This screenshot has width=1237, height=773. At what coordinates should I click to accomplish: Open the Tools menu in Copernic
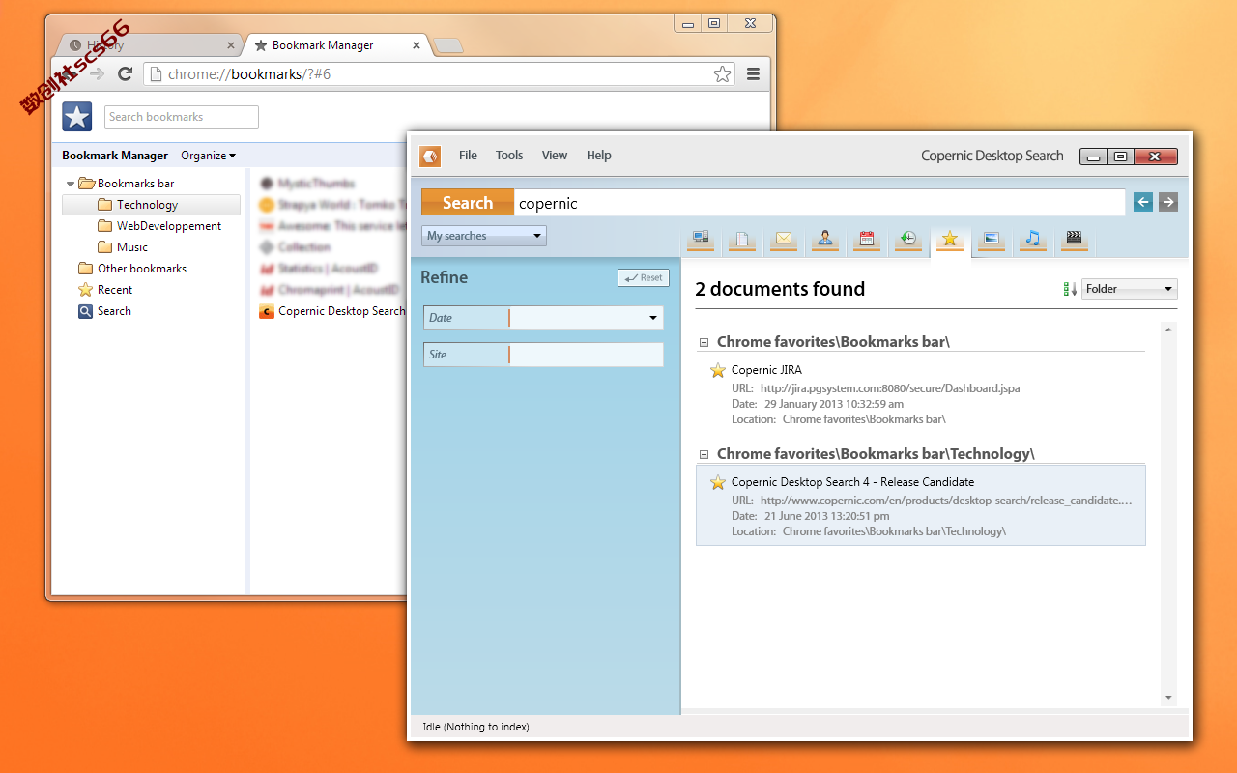pyautogui.click(x=509, y=156)
